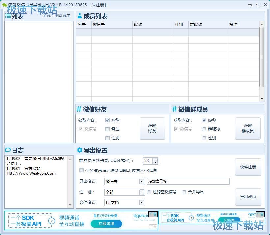Increase the delay value with up arrow

coord(155,159)
